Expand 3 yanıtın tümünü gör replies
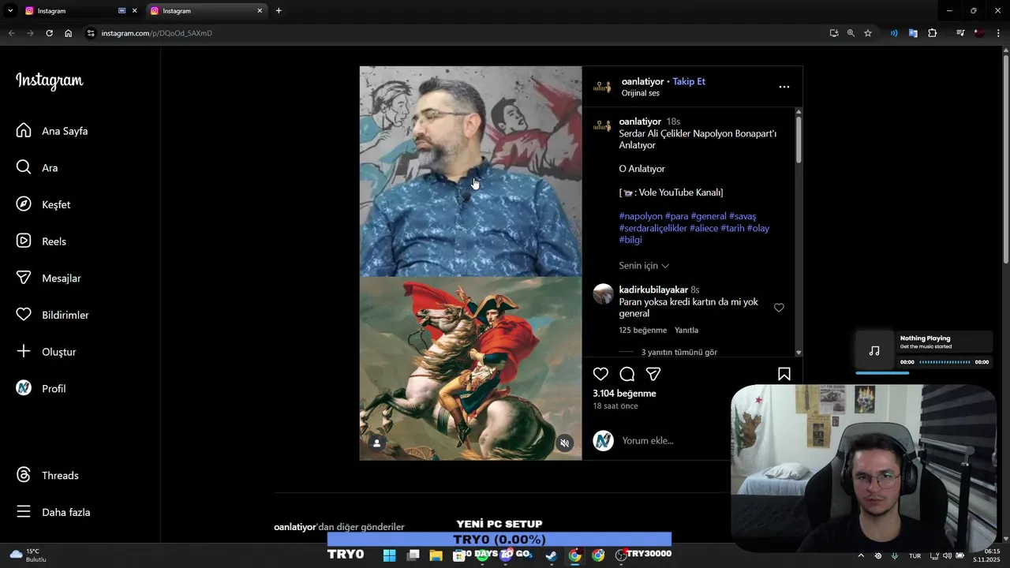The image size is (1010, 568). (679, 352)
